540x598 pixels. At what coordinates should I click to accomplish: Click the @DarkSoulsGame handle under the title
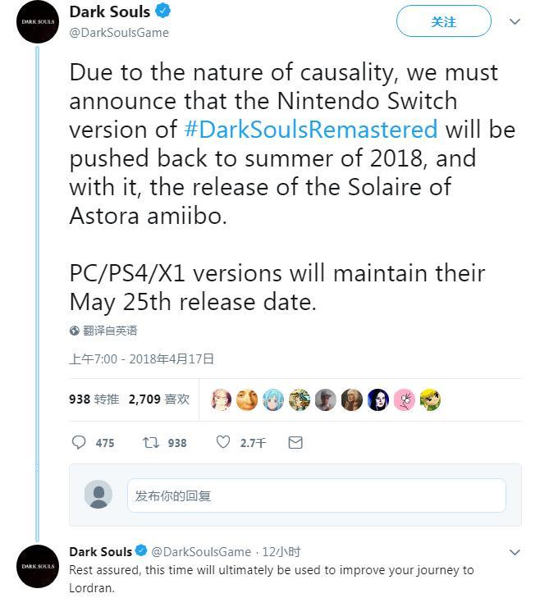point(119,33)
